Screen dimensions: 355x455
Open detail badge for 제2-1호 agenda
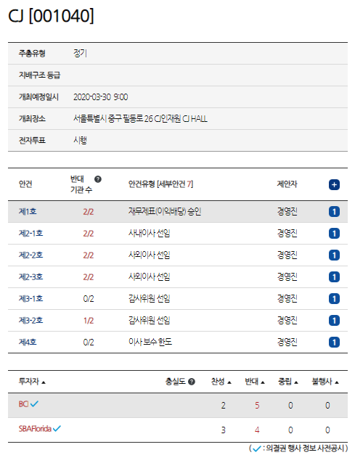334,233
